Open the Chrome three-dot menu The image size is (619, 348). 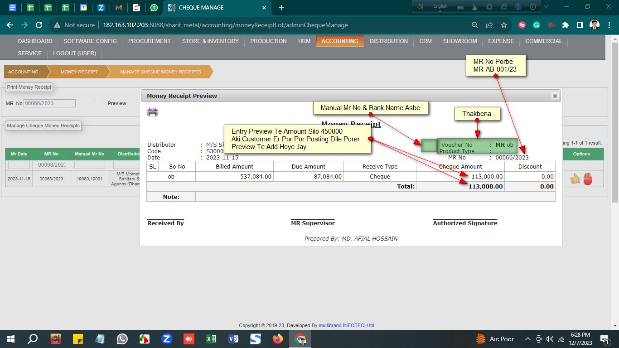click(609, 25)
